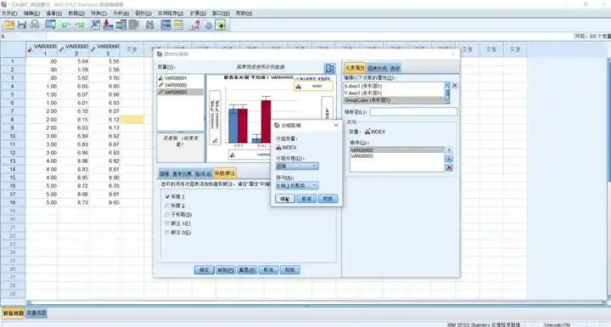Screen dimensions: 611x327
Task: Select GroupColor item in properties list
Action: pyautogui.click(x=394, y=100)
